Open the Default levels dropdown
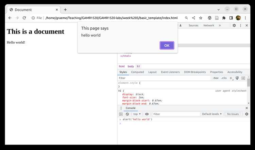The image size is (255, 150). (x=212, y=114)
